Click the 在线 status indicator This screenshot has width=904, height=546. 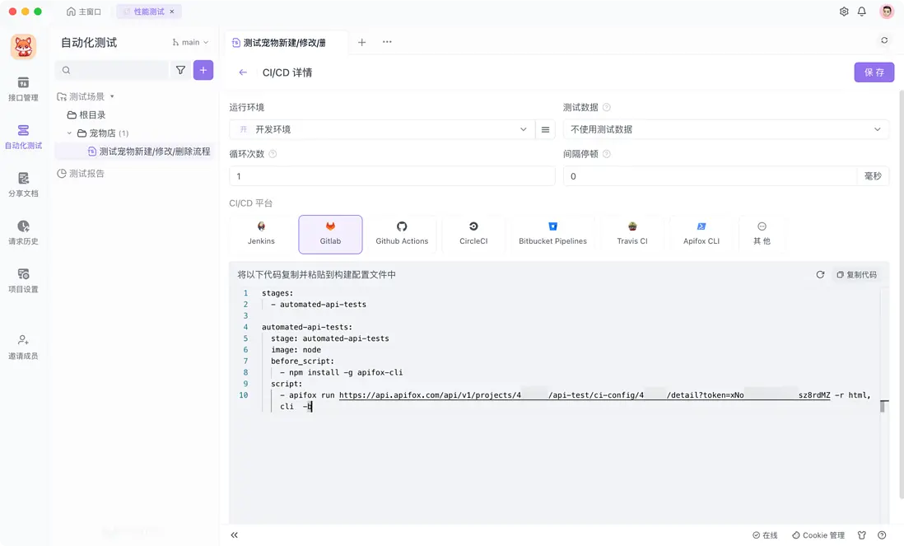pos(765,535)
